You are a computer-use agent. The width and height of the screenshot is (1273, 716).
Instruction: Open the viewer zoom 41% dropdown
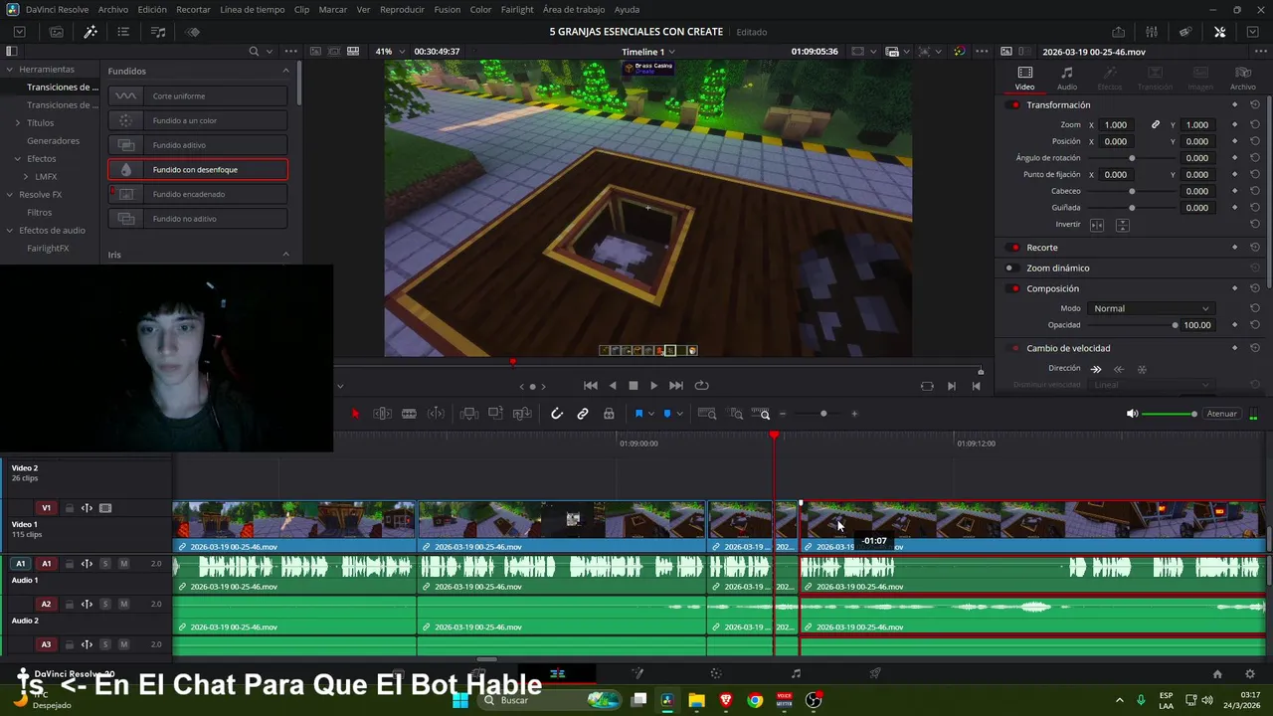(x=388, y=51)
